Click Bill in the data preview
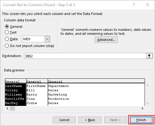 pyautogui.click(x=31, y=90)
